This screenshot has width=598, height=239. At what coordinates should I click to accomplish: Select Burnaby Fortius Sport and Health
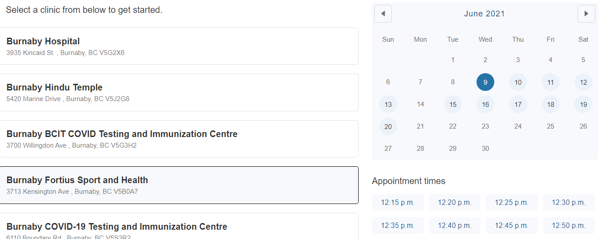point(179,185)
